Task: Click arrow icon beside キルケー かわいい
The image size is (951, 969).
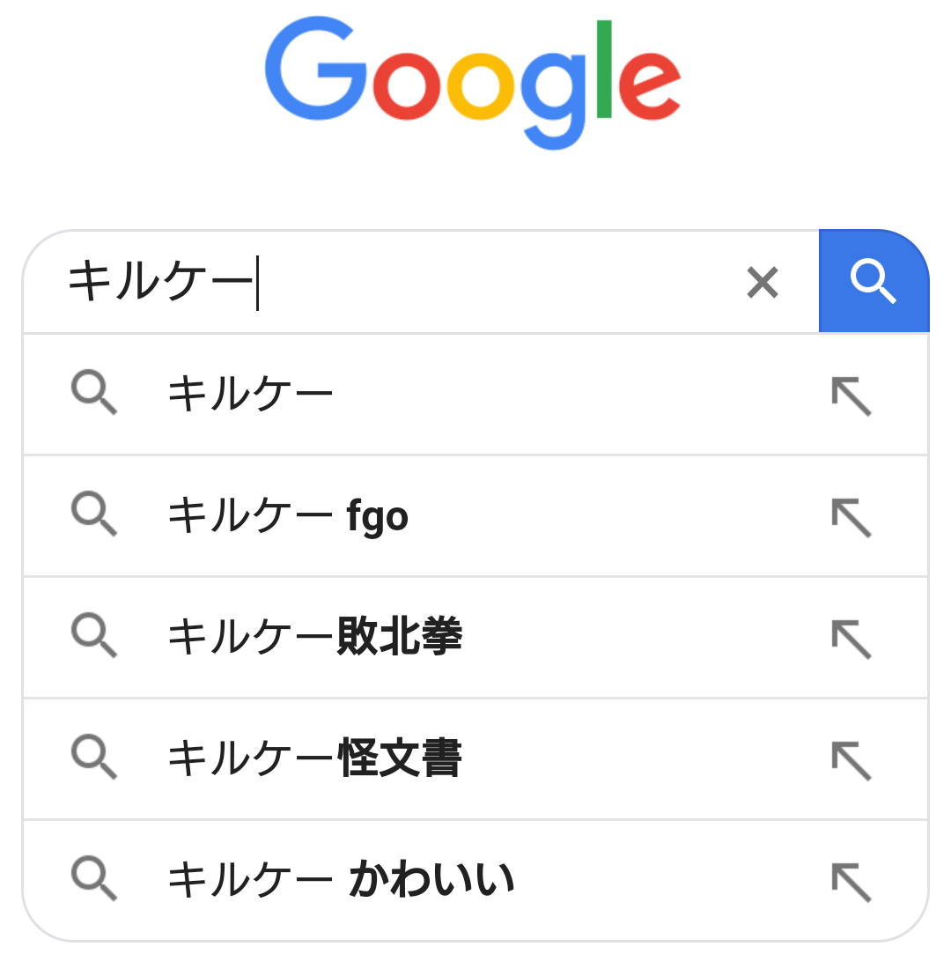Action: (851, 882)
